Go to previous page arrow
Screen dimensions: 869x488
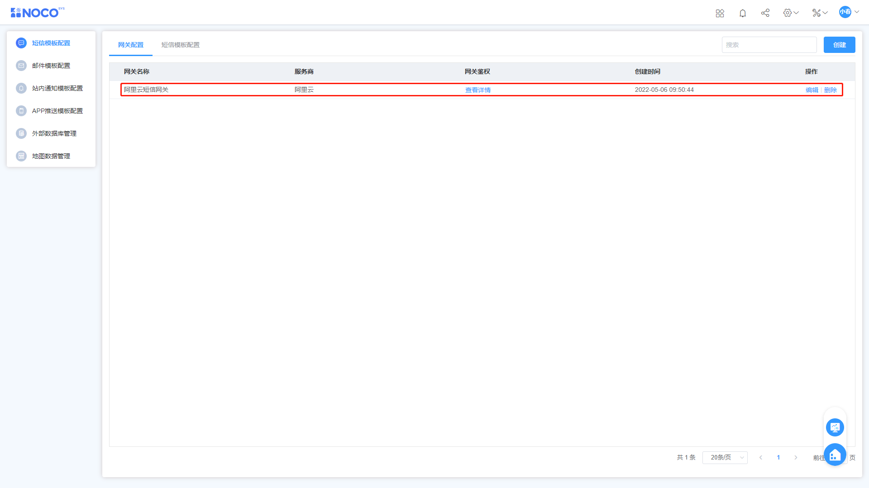(x=761, y=458)
